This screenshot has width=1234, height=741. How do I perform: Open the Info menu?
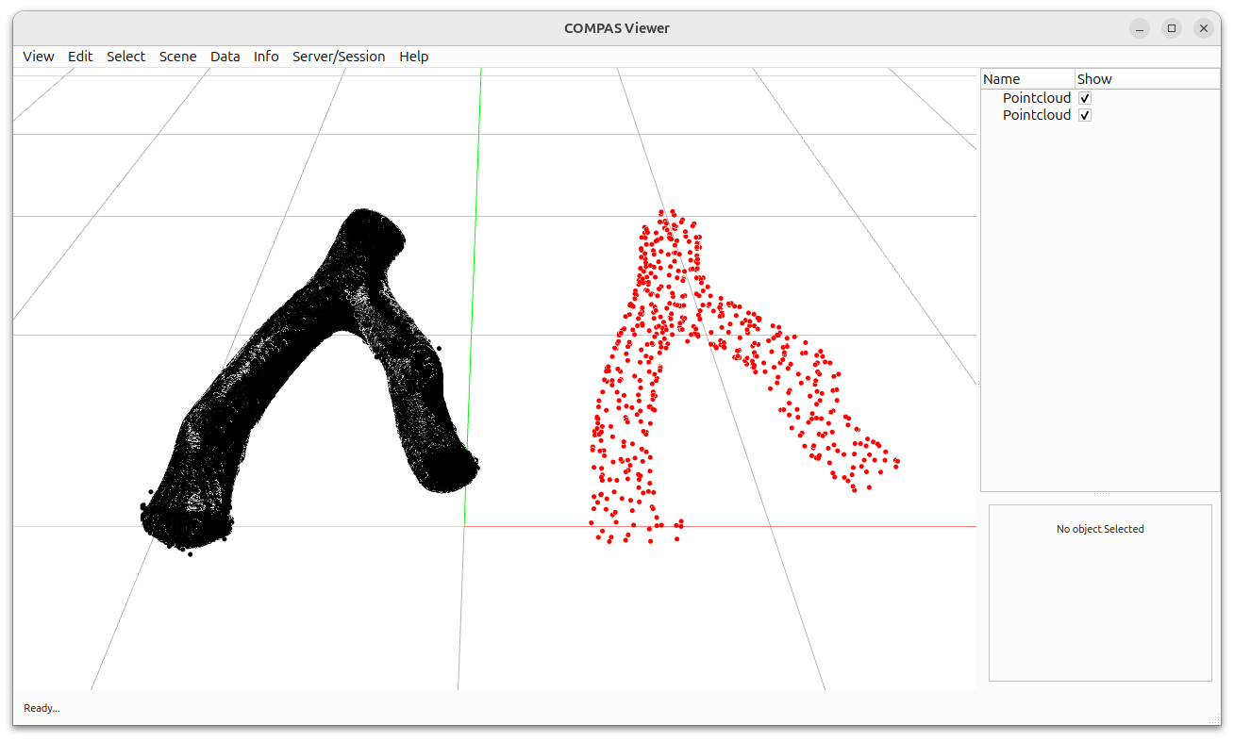pyautogui.click(x=266, y=57)
